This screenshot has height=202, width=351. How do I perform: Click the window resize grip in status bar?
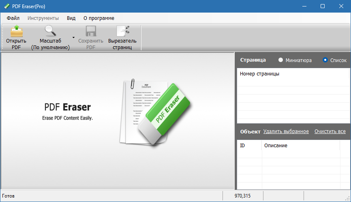click(x=348, y=198)
